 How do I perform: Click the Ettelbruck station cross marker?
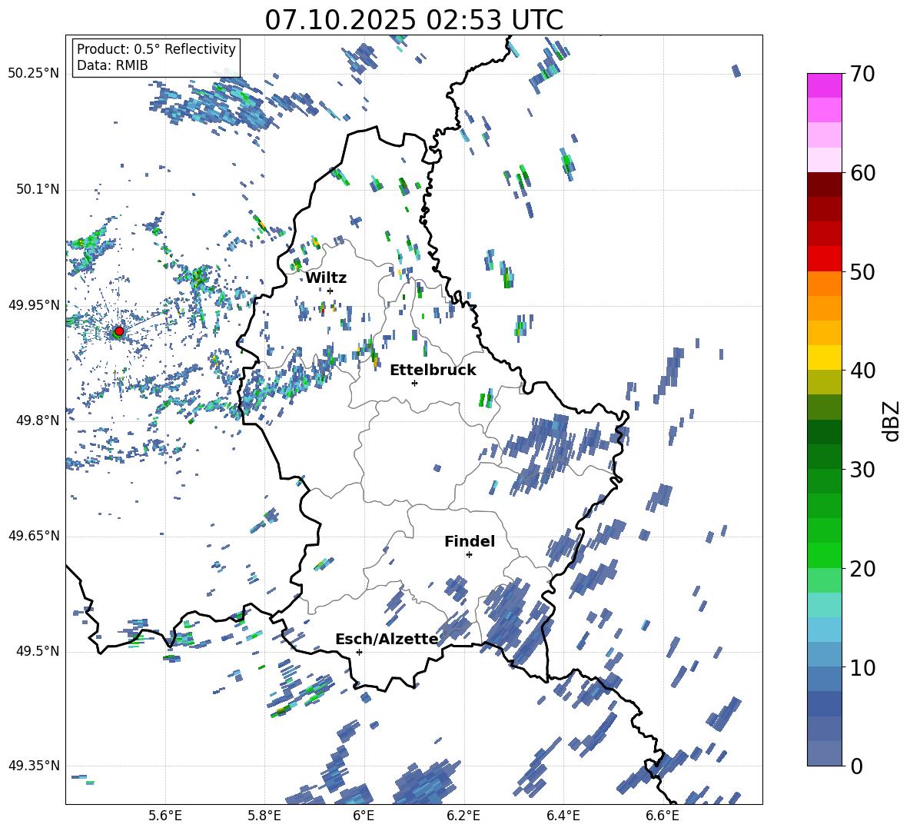[x=414, y=383]
